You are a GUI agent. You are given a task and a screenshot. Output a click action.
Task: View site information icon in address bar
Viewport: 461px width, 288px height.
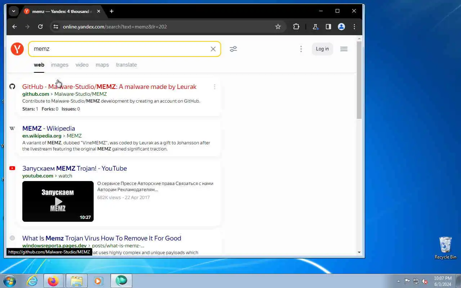(x=55, y=27)
